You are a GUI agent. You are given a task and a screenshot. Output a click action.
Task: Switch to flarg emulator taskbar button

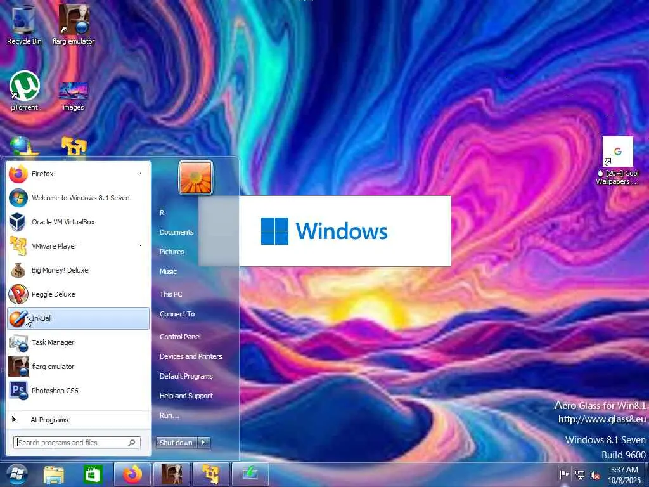pos(171,474)
